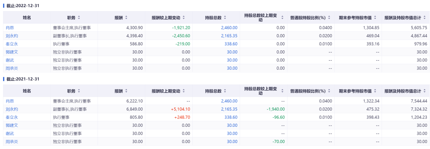Sort 2021 table by 报酬 sort icon
This screenshot has width=430, height=149.
pyautogui.click(x=126, y=91)
